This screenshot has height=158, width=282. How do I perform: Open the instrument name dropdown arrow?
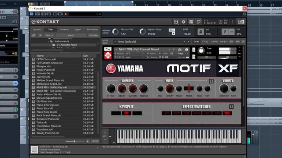[x=116, y=49]
